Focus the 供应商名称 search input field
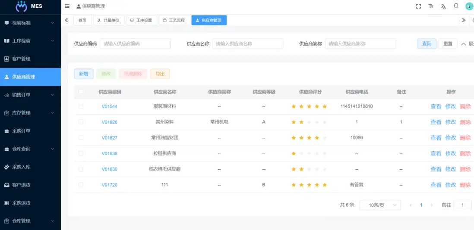 pyautogui.click(x=248, y=44)
